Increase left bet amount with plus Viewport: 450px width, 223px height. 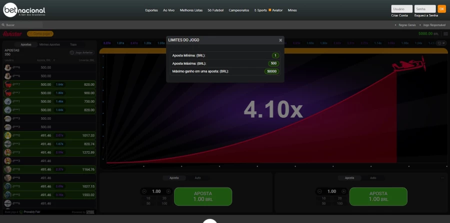point(168,191)
